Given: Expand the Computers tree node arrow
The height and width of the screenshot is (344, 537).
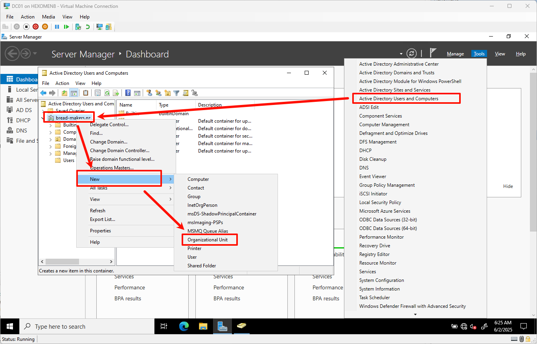Looking at the screenshot, I should click(50, 132).
